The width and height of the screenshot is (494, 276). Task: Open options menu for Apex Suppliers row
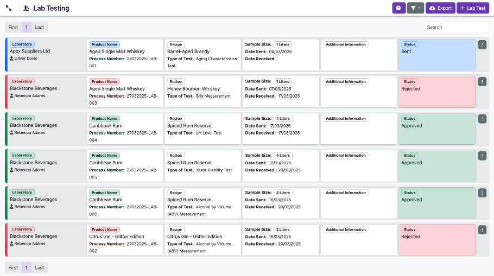(482, 44)
